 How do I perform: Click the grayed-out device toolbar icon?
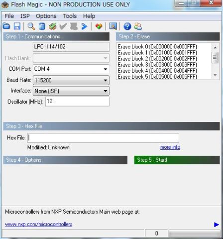coord(74,26)
